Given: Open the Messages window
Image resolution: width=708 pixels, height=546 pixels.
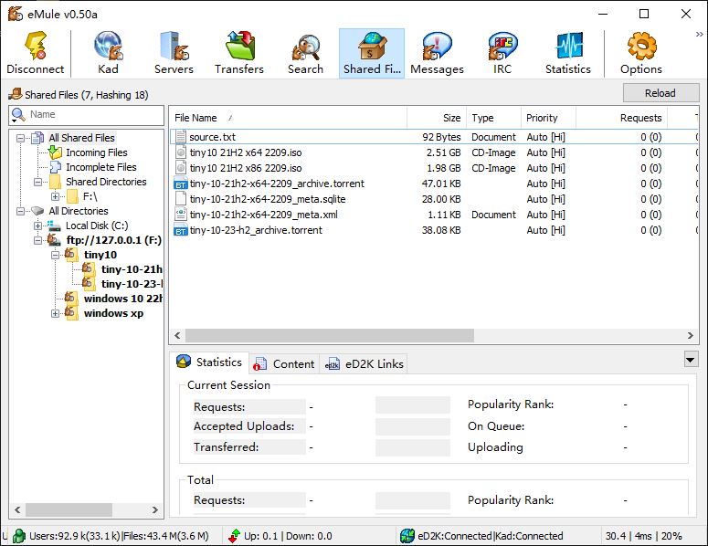Looking at the screenshot, I should [437, 53].
